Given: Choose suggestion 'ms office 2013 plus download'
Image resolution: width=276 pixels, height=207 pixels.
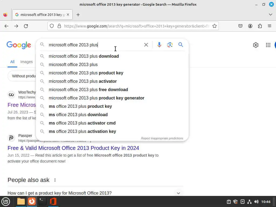Looking at the screenshot, I should click(112, 115).
